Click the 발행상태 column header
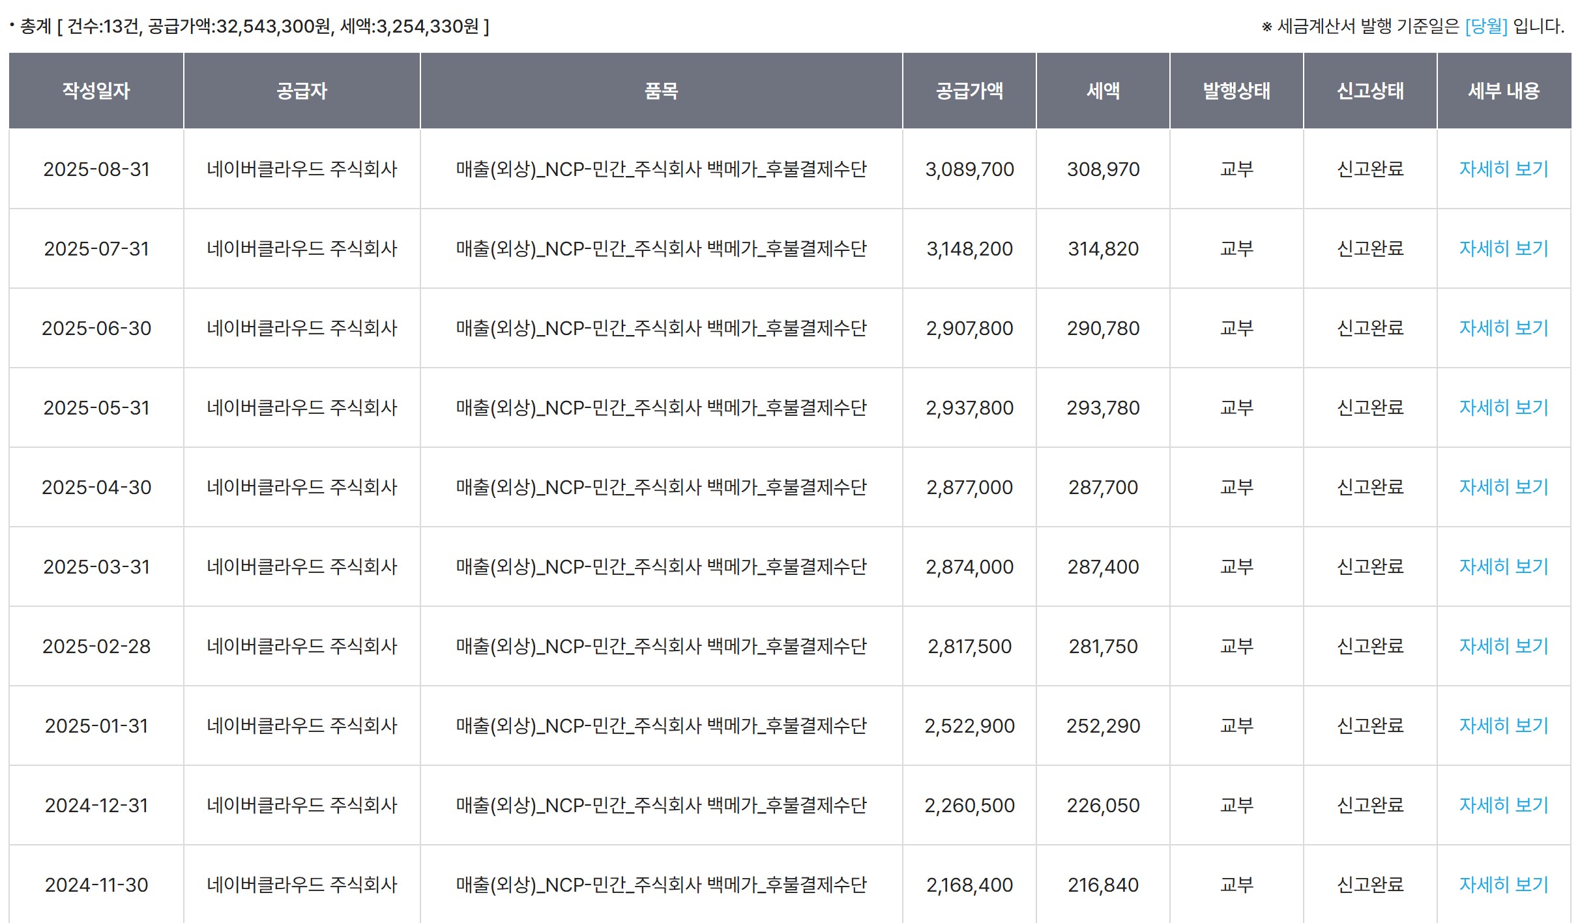 coord(1236,91)
